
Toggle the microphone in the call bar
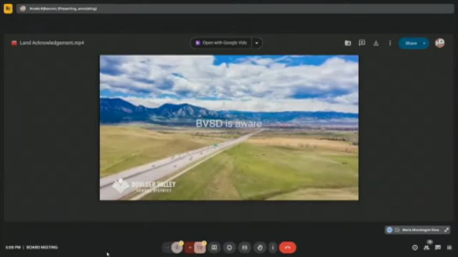(x=177, y=247)
